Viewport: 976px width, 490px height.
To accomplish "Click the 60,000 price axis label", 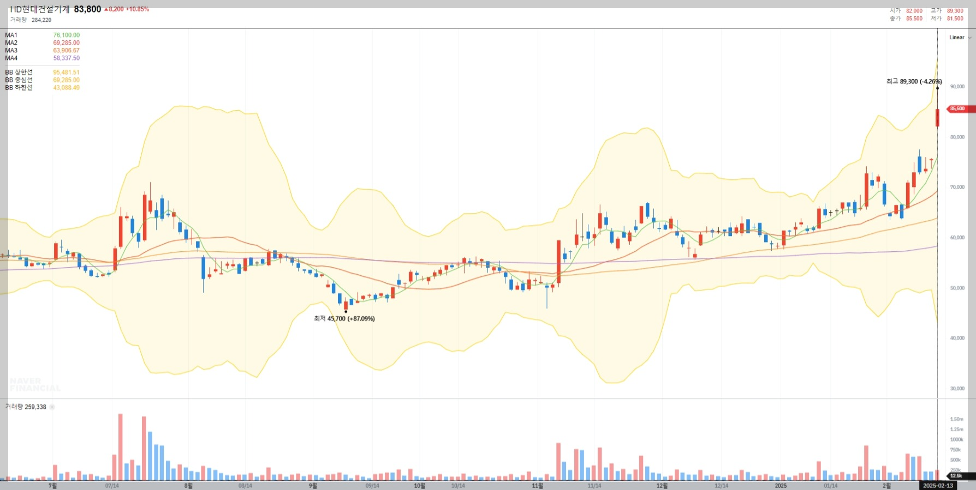I will 957,238.
